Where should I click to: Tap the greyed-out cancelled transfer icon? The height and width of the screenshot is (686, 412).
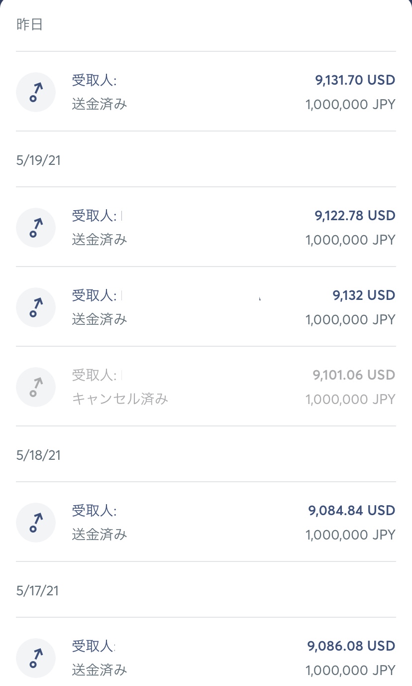(35, 387)
